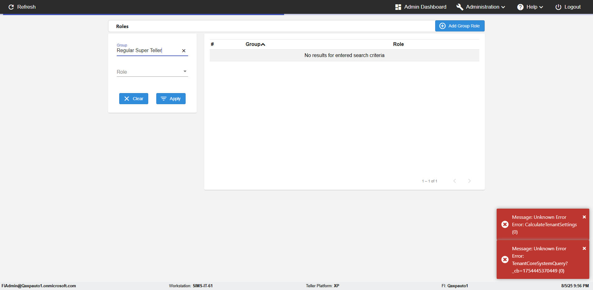Screen dimensions: 593x290
Task: Open the Help menu
Action: point(530,7)
